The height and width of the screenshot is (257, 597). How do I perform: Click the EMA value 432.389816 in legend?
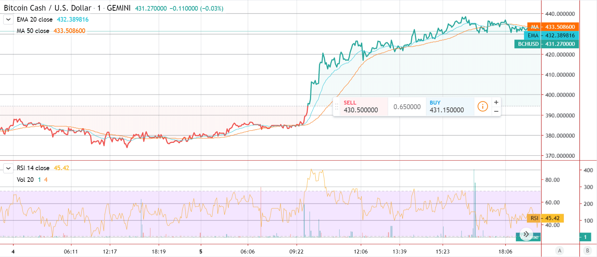click(x=73, y=19)
